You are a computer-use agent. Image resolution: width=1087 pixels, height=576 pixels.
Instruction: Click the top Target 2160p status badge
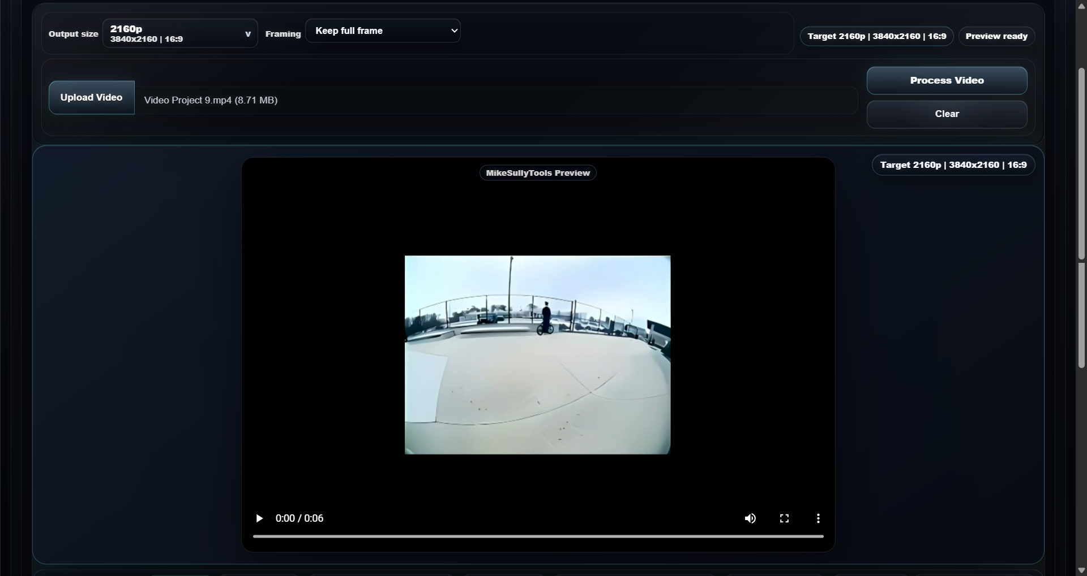tap(876, 36)
